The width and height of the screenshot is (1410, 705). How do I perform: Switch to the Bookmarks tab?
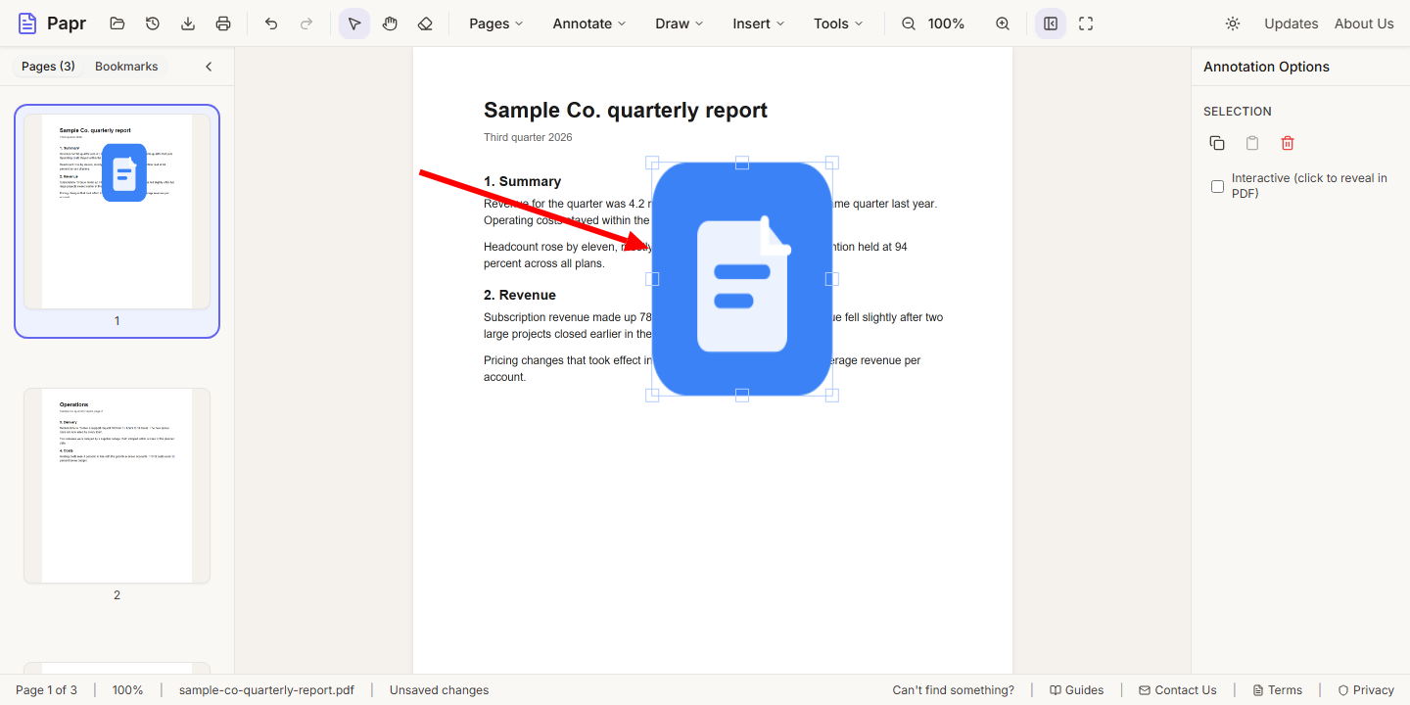pos(126,67)
